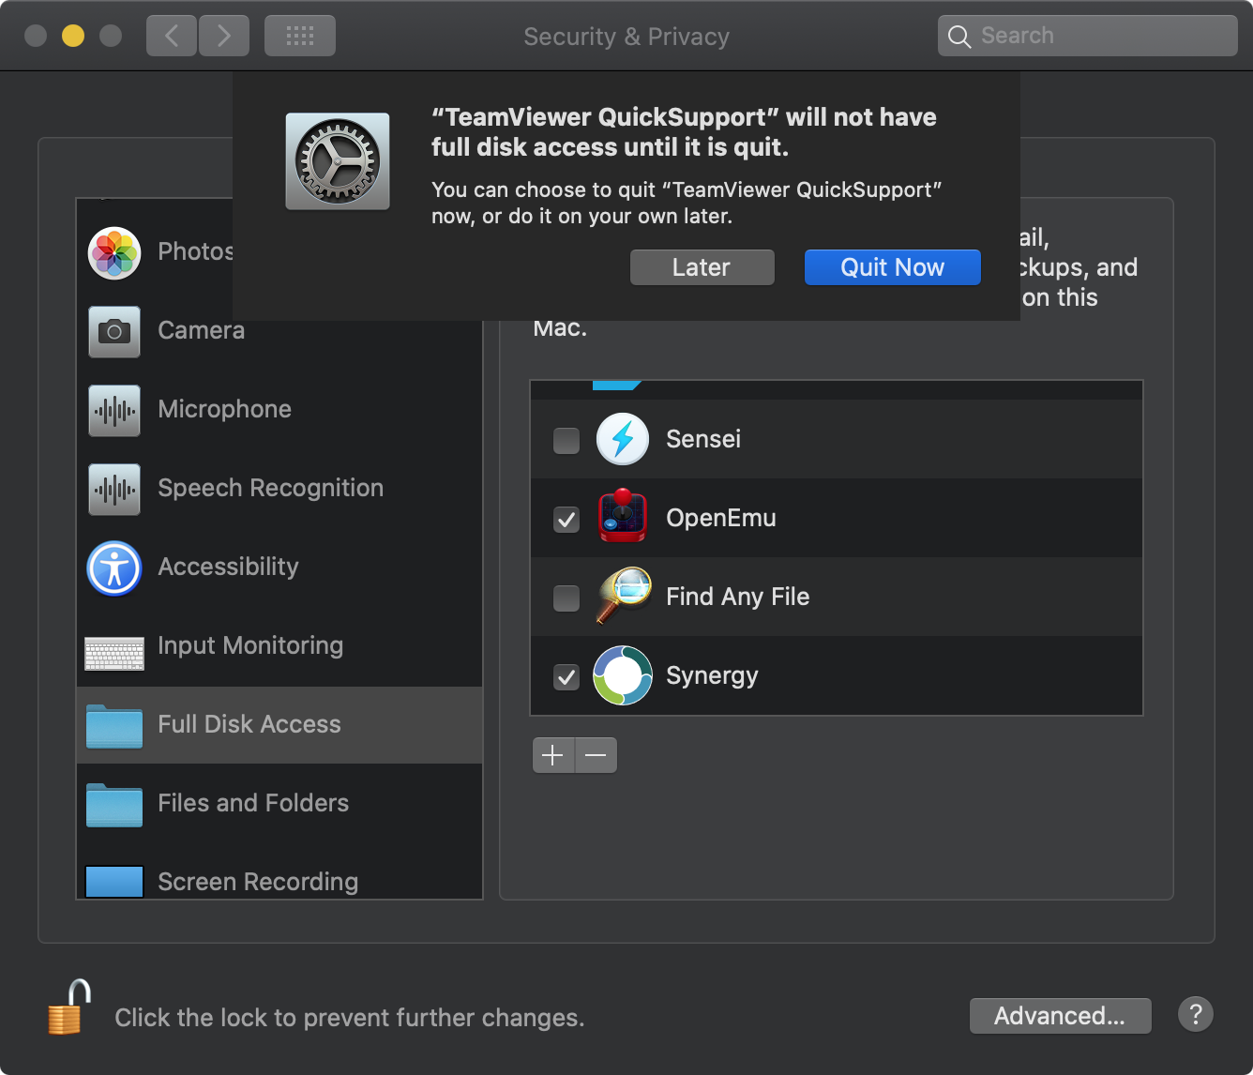Select the Microphone waveform icon
Screen dimensions: 1253x1075
[114, 411]
